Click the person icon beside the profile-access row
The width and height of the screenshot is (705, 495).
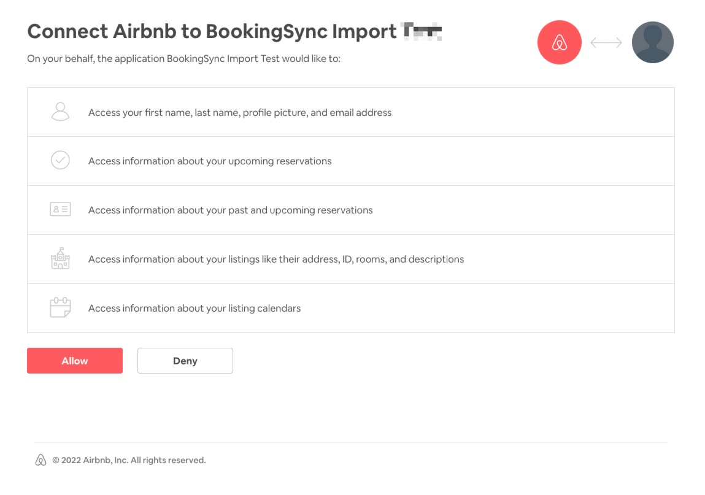60,112
